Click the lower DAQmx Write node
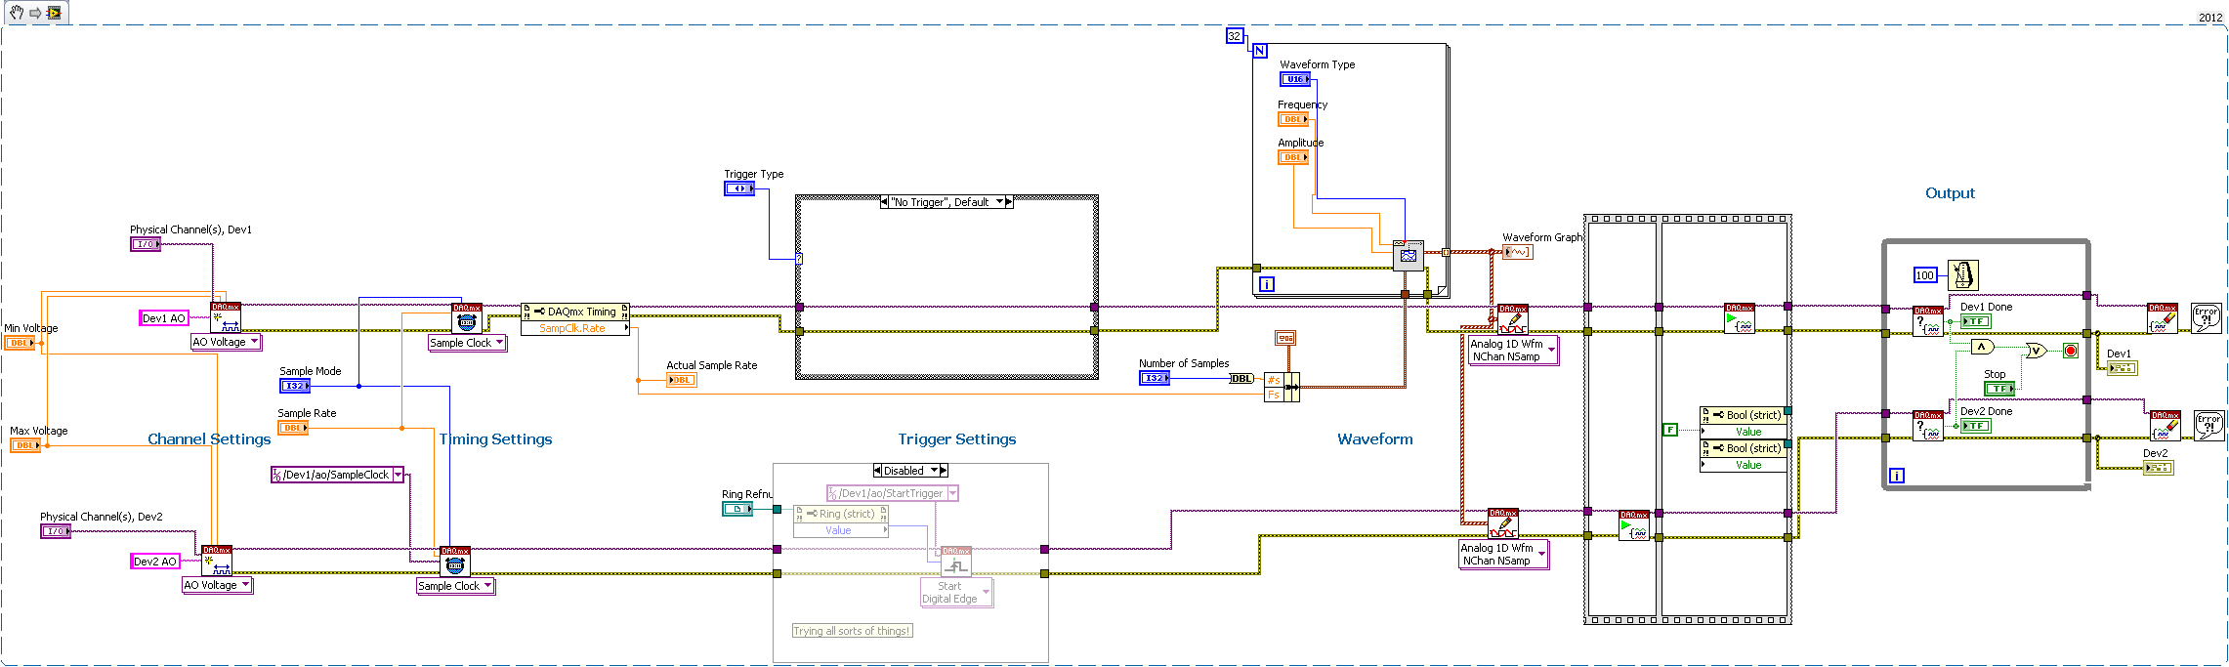 1503,524
